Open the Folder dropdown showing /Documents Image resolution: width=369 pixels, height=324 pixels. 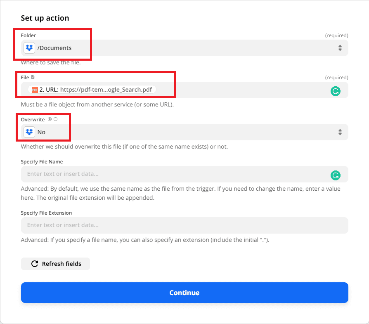click(x=184, y=48)
